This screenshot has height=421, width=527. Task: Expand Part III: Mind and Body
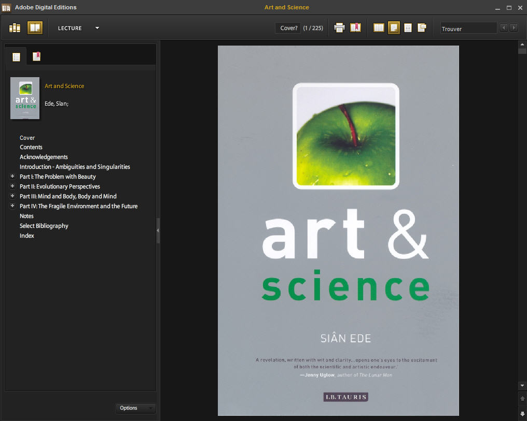[x=12, y=196]
